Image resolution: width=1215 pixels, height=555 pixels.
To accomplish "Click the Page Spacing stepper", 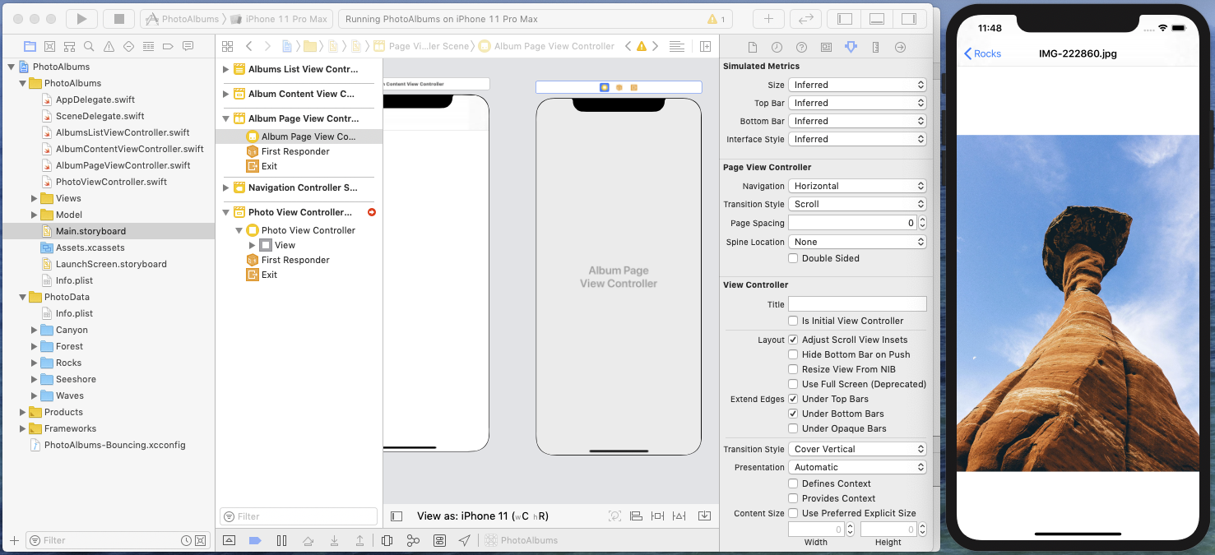I will coord(922,223).
